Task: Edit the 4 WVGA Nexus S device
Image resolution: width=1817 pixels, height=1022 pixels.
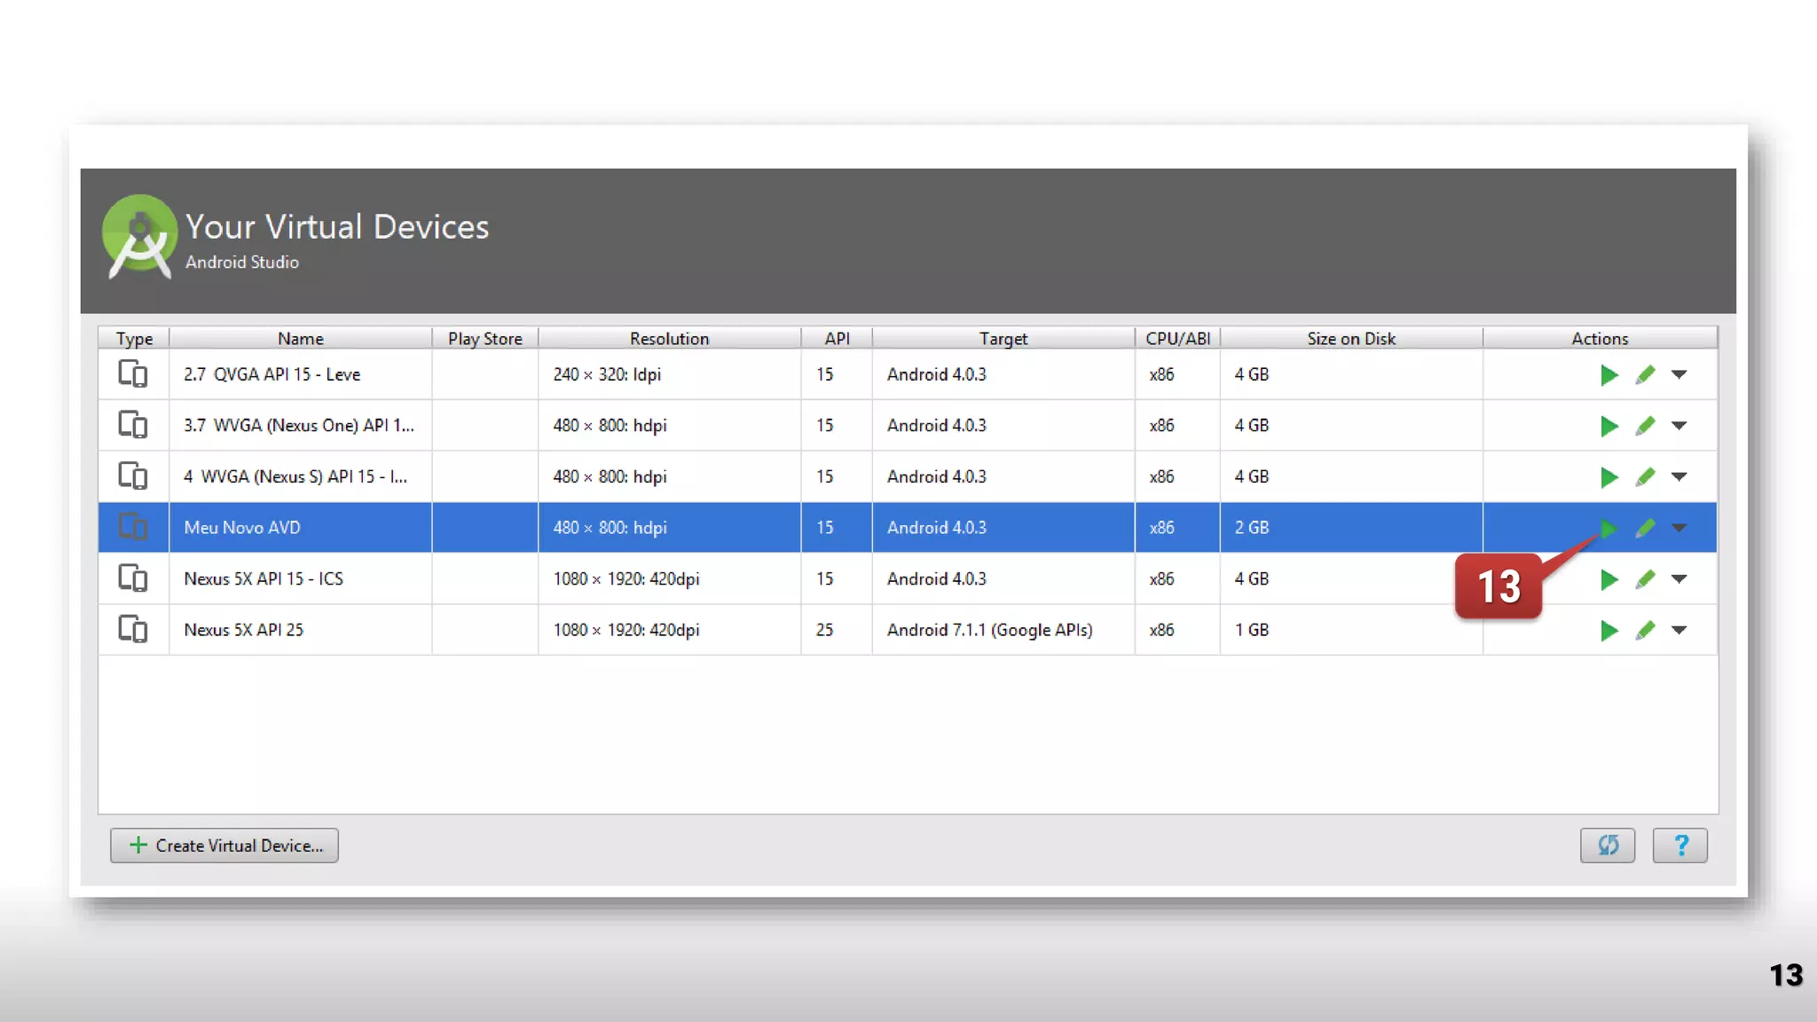Action: 1645,477
